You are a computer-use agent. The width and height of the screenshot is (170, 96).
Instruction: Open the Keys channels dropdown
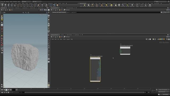(x=164, y=90)
